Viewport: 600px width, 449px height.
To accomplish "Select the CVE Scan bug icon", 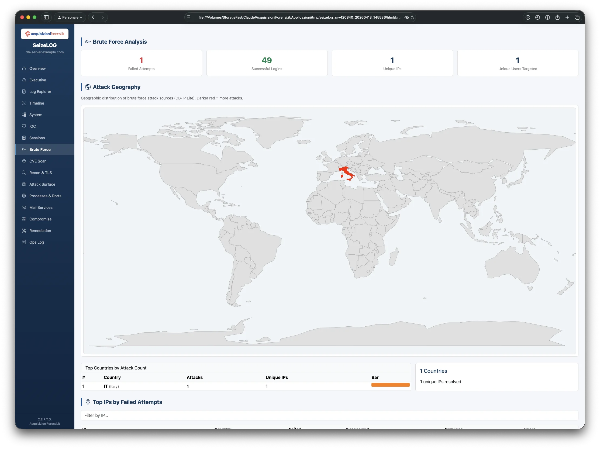I will point(24,161).
